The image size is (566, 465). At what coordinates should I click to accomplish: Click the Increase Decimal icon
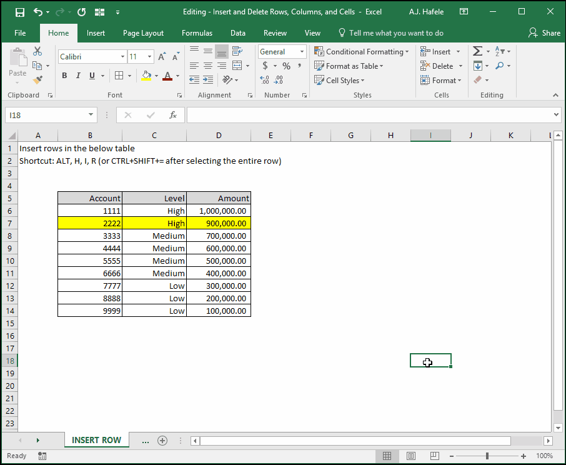click(x=265, y=80)
